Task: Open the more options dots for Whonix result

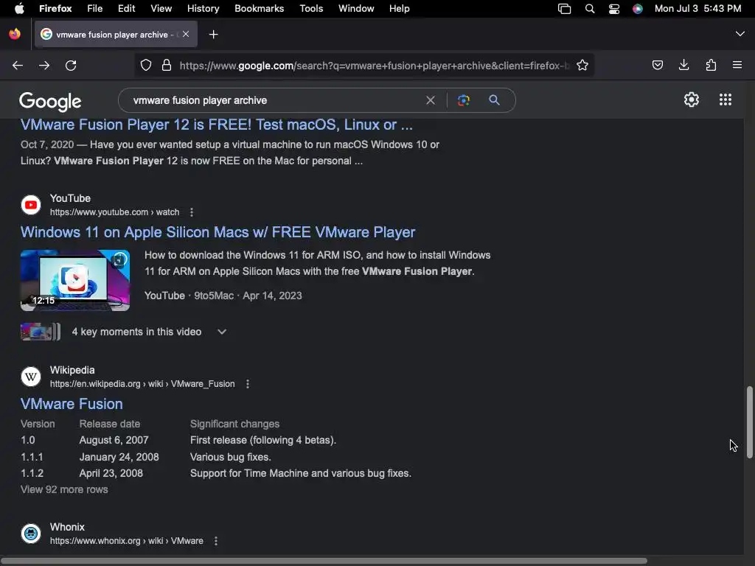Action: 216,541
